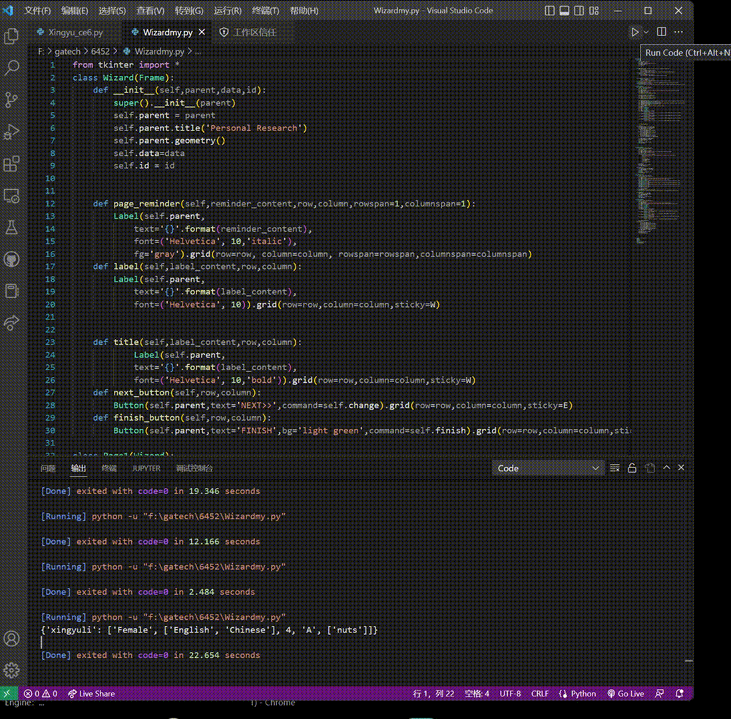731x719 pixels.
Task: Open the remote window status bar button
Action: pyautogui.click(x=7, y=693)
